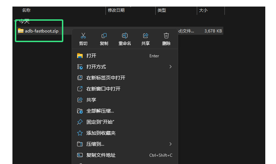Image resolution: width=276 pixels, height=164 pixels.
Task: Collapse the 今天 group chevron
Action: click(x=15, y=21)
